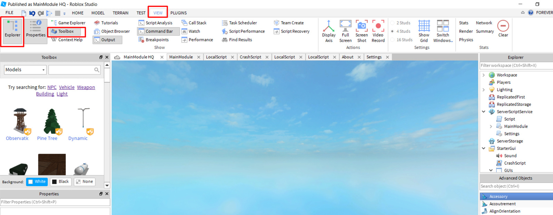Click the Weapon search suggestion
The image size is (553, 215).
(x=86, y=87)
